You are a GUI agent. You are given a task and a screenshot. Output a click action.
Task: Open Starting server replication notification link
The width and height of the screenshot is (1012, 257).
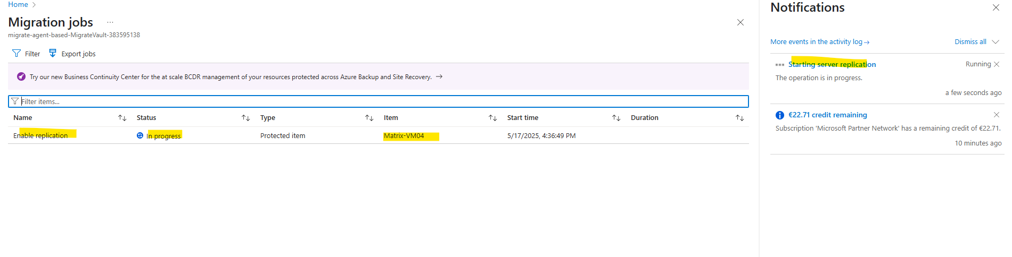pos(832,64)
